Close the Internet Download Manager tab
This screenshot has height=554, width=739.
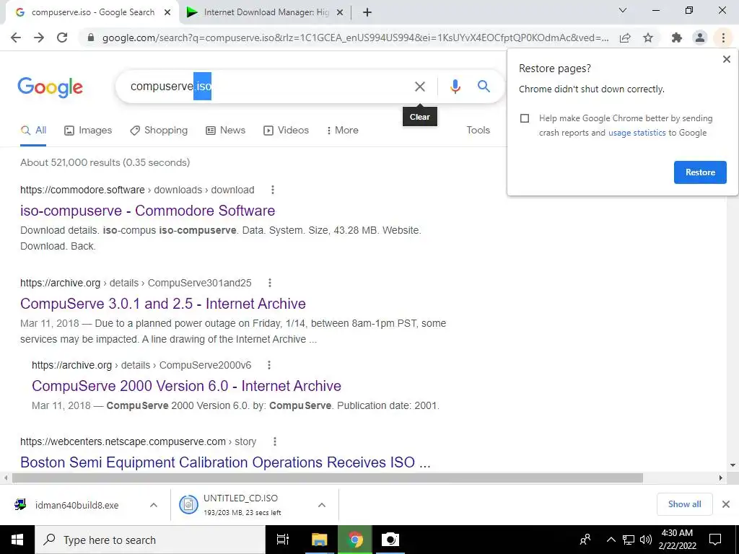[x=339, y=13]
